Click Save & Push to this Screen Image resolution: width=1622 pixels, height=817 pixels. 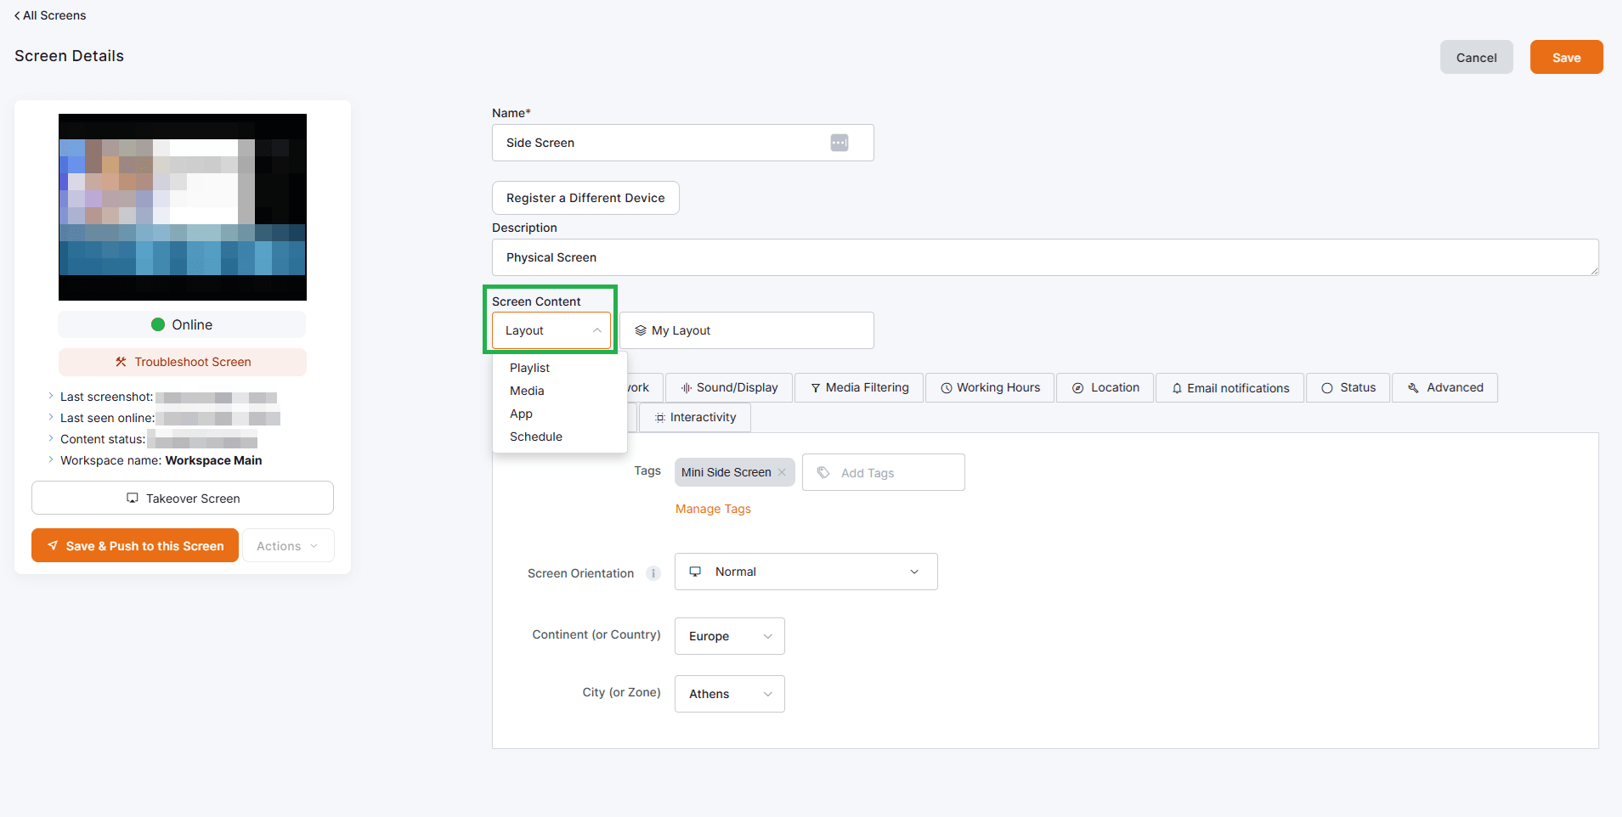(135, 546)
